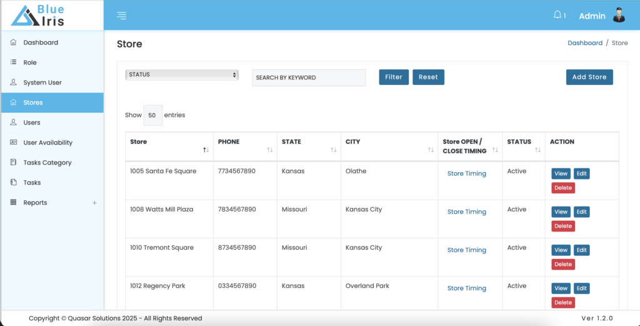Open Dashboard in the sidebar

pos(41,43)
